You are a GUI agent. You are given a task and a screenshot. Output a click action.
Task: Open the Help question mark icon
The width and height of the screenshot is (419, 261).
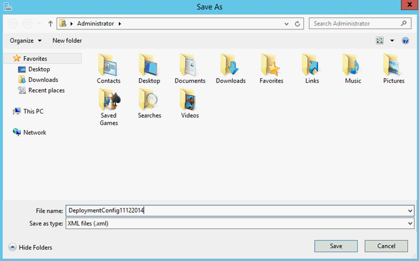(x=405, y=41)
